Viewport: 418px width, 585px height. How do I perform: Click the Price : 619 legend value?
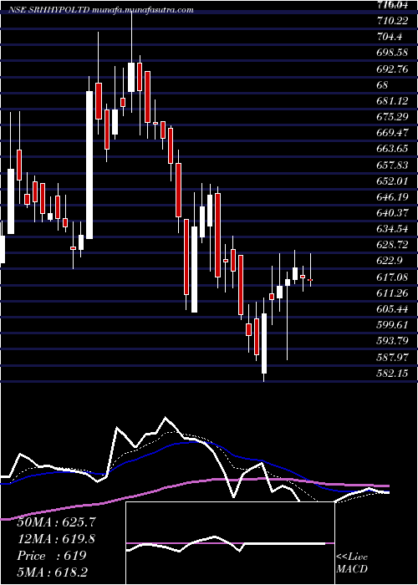click(x=52, y=556)
